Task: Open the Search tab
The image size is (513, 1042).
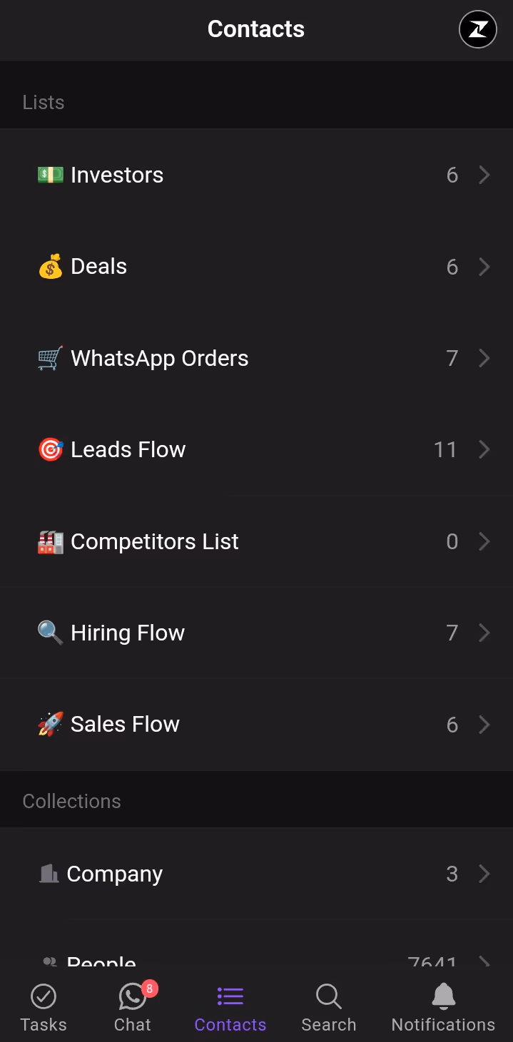Action: [x=328, y=1006]
